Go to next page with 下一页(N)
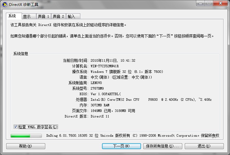Viewport: 230px width, 155px height. click(122, 146)
